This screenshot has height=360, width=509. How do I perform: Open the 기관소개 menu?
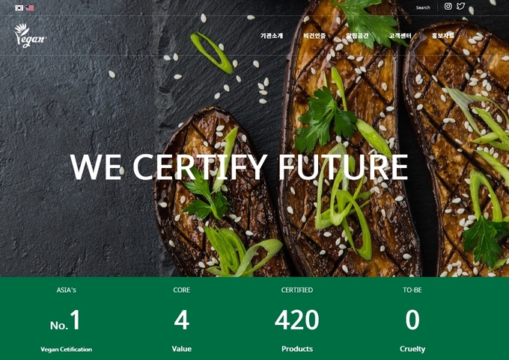point(272,36)
